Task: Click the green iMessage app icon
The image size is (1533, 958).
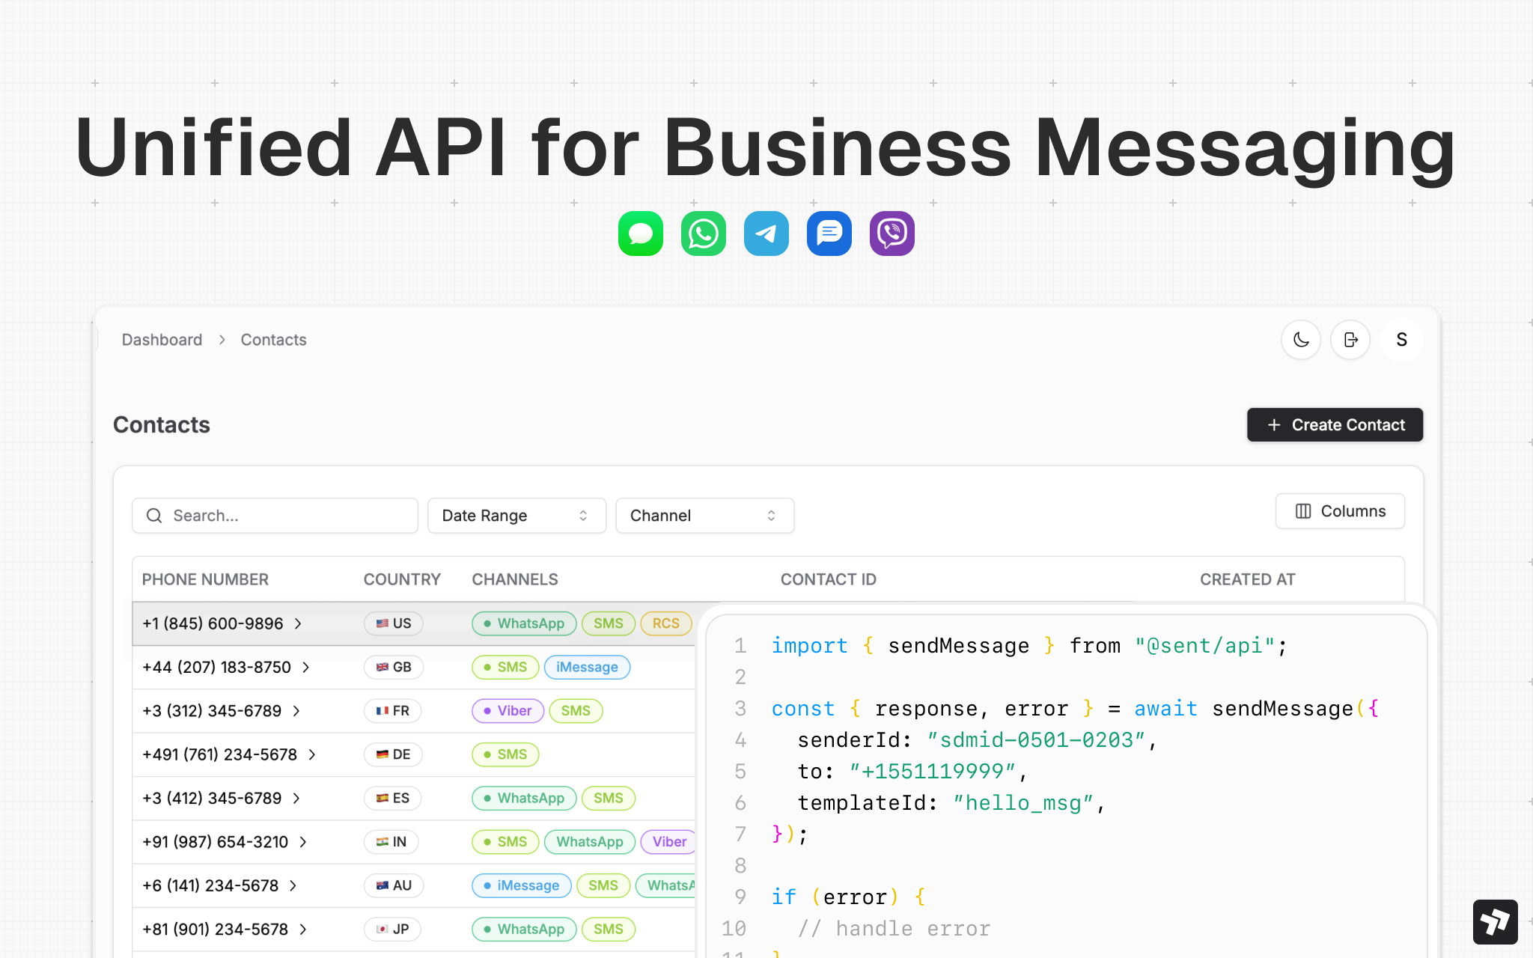Action: pos(640,234)
